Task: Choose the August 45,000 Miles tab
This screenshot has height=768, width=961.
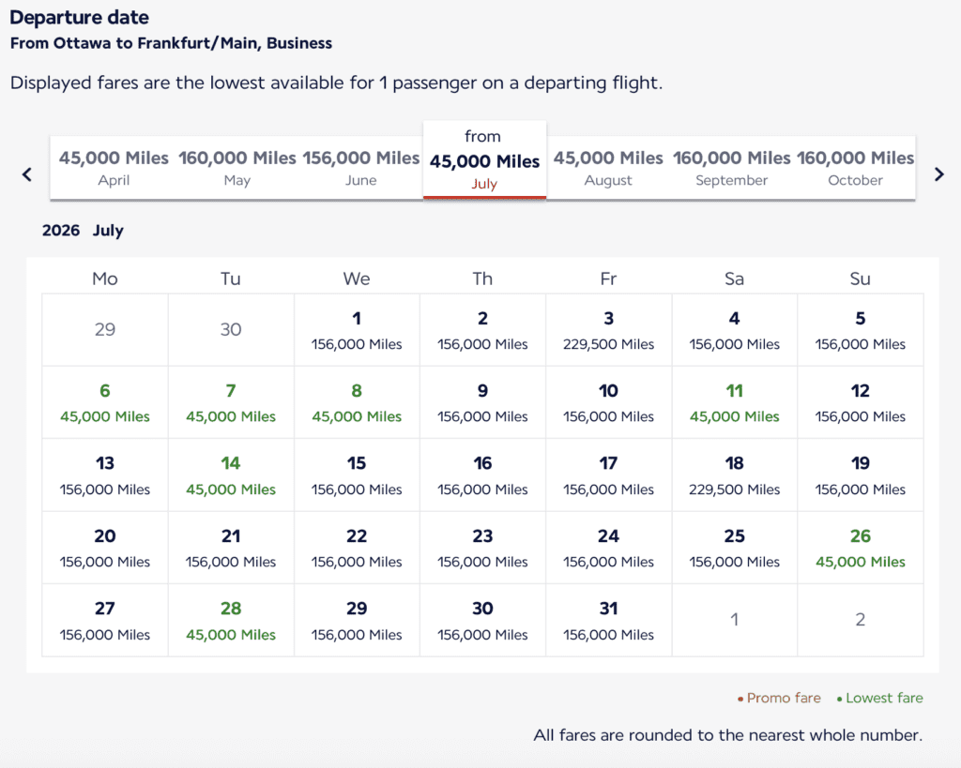Action: [x=608, y=168]
